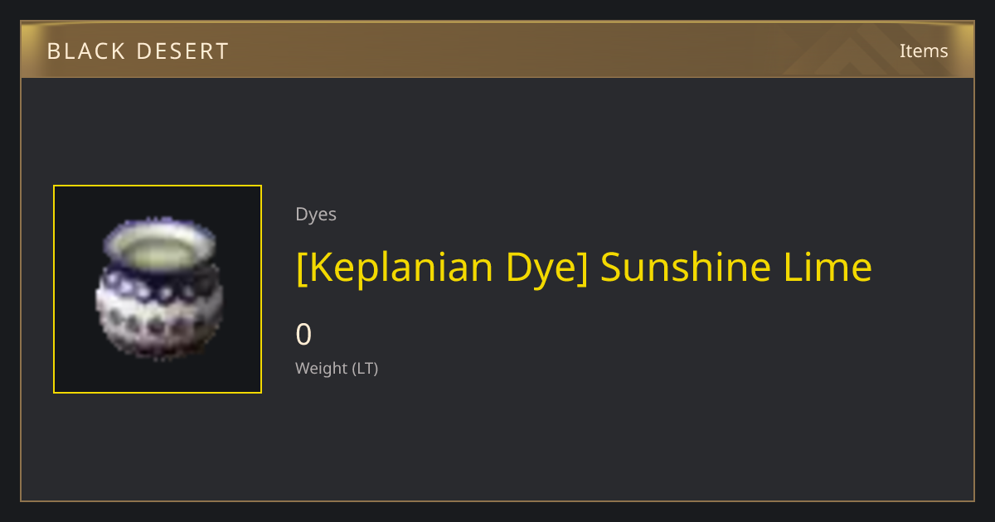Open the Items section link in the header
995x522 pixels.
[x=924, y=51]
